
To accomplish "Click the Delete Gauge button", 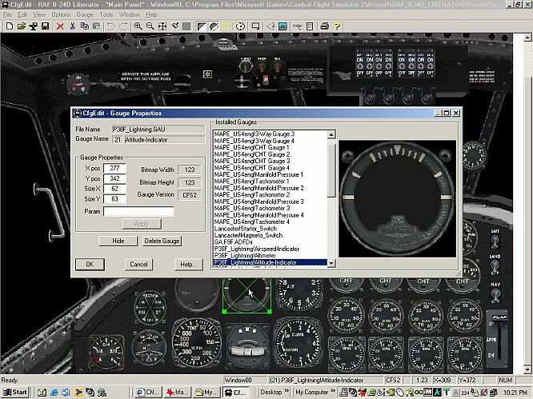I will pos(162,241).
